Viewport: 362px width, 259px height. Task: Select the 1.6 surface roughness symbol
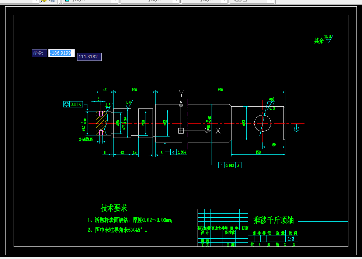click(129, 104)
